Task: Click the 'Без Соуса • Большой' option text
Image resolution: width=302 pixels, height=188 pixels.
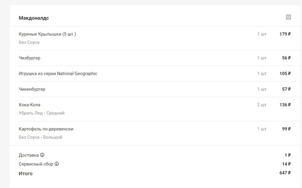Action: 41,137
